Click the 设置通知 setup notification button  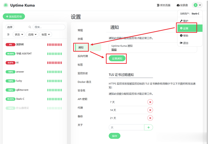[x=117, y=59]
